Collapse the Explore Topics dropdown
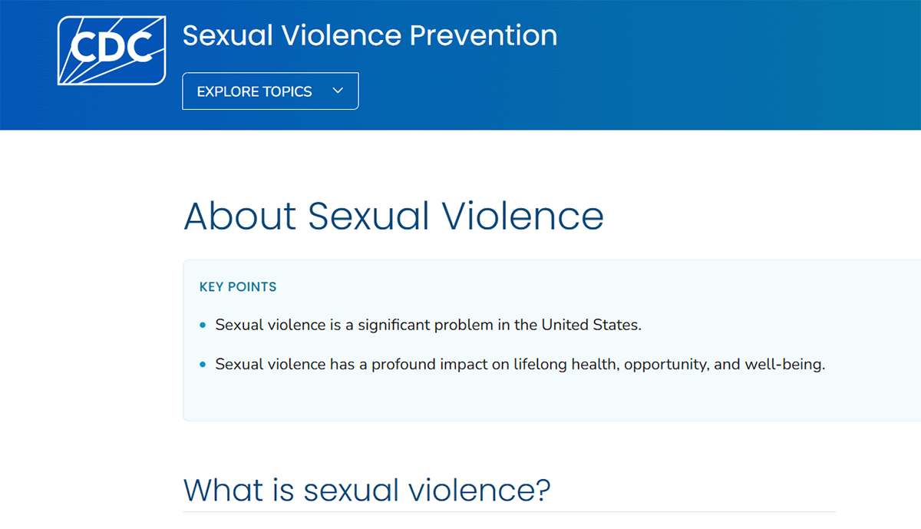Viewport: 921px width, 529px height. coord(270,91)
